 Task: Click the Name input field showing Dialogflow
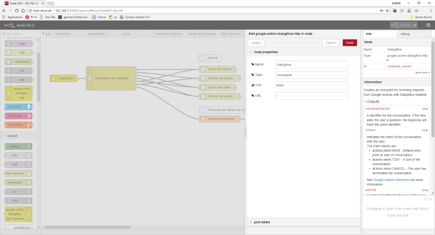point(311,65)
